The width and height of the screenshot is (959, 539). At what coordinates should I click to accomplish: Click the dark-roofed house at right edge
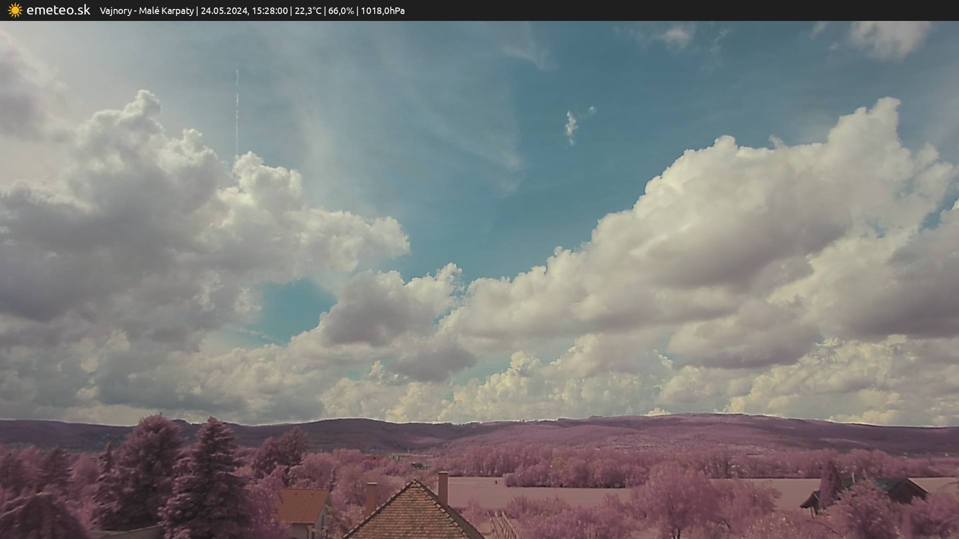coord(899,489)
